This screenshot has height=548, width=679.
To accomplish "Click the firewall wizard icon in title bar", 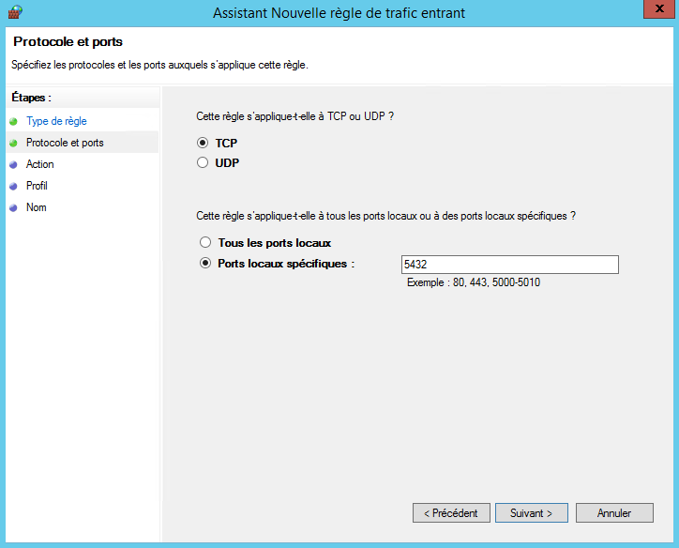I will (13, 12).
